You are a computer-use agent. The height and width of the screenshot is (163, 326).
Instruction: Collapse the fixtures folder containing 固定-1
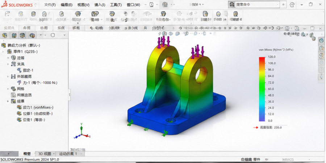click(8, 64)
